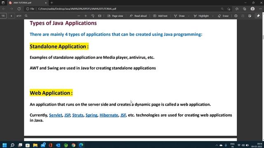Viewport: 264px width, 148px height.
Task: Close the JAVA TUTORIAL.pdf tab
Action: (46, 3)
